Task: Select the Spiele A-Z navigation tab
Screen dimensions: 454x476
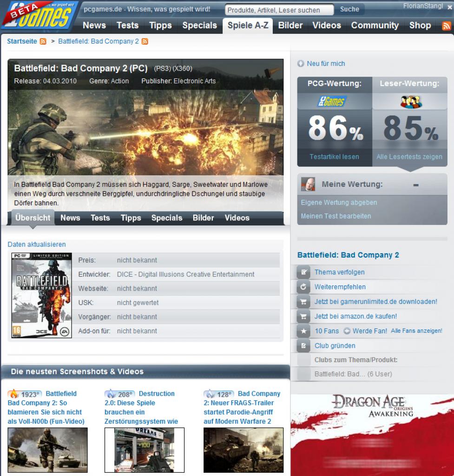Action: 248,26
